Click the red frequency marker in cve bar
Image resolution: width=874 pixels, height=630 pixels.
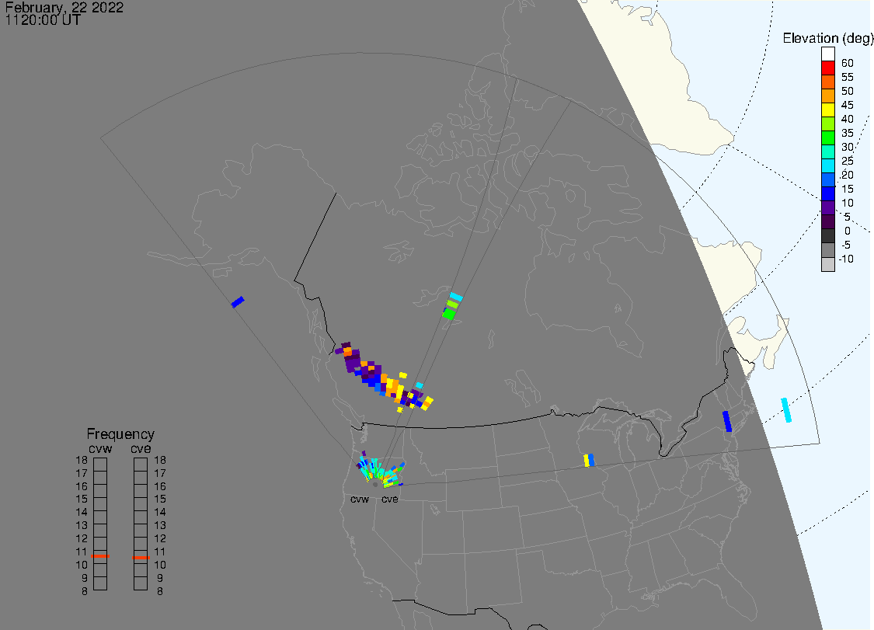(141, 558)
